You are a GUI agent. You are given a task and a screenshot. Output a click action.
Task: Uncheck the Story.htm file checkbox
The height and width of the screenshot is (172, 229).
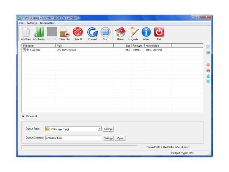pyautogui.click(x=24, y=50)
